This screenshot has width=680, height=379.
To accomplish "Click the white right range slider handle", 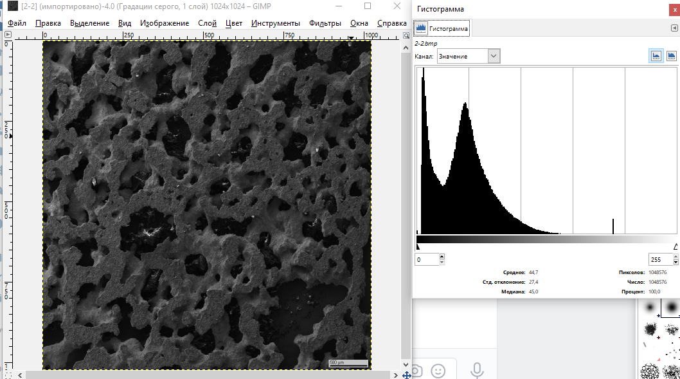I will pyautogui.click(x=676, y=246).
